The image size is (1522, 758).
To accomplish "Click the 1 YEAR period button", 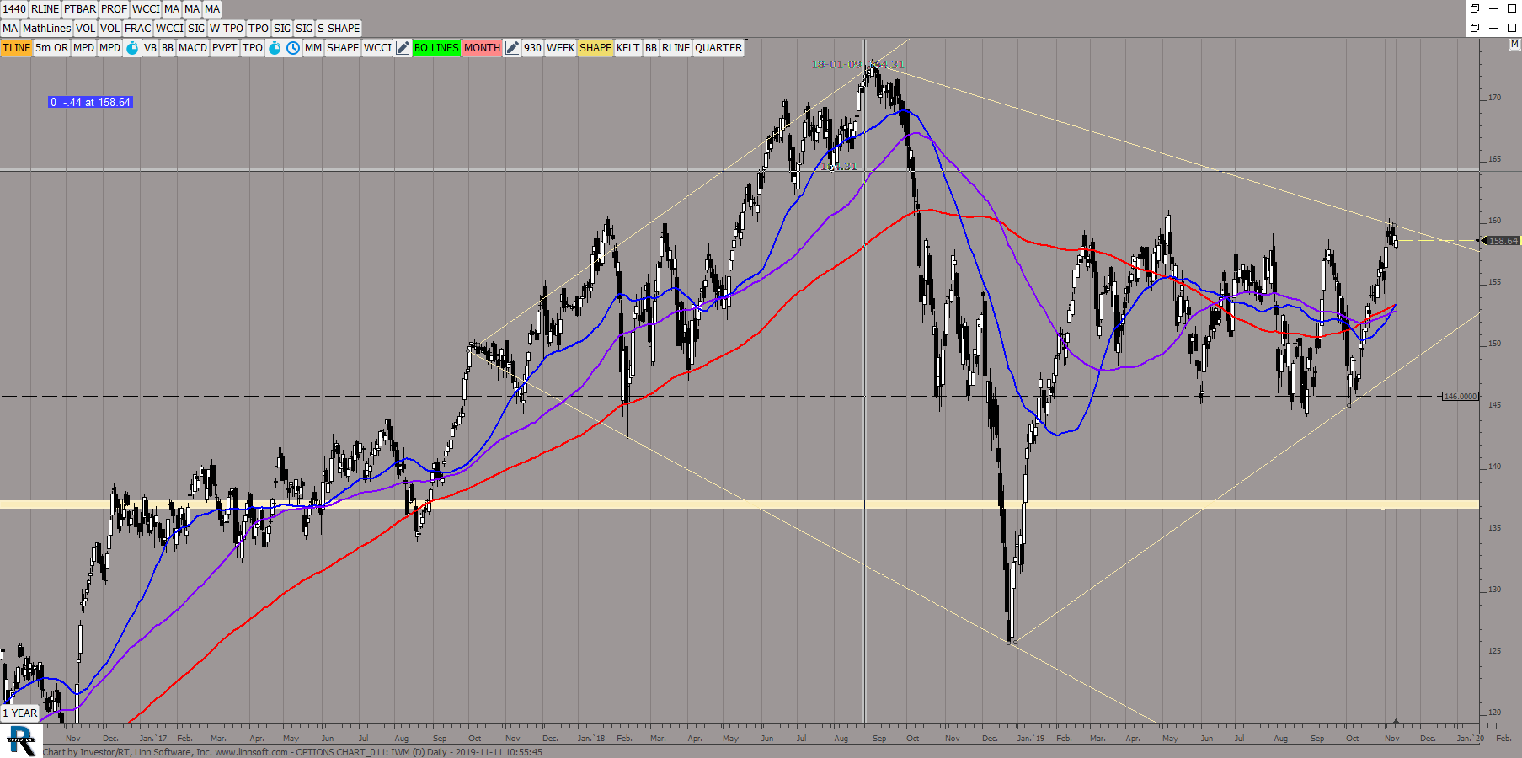I will coord(20,713).
